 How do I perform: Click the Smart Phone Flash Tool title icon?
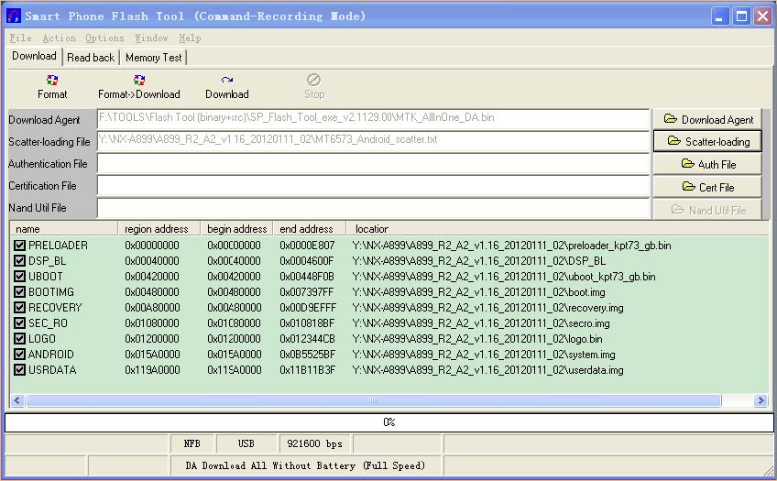tap(15, 16)
